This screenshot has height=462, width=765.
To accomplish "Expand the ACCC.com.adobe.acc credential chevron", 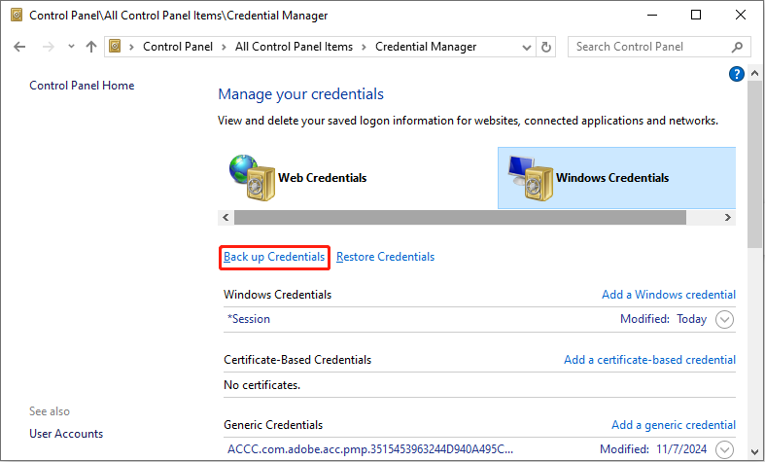I will 724,449.
